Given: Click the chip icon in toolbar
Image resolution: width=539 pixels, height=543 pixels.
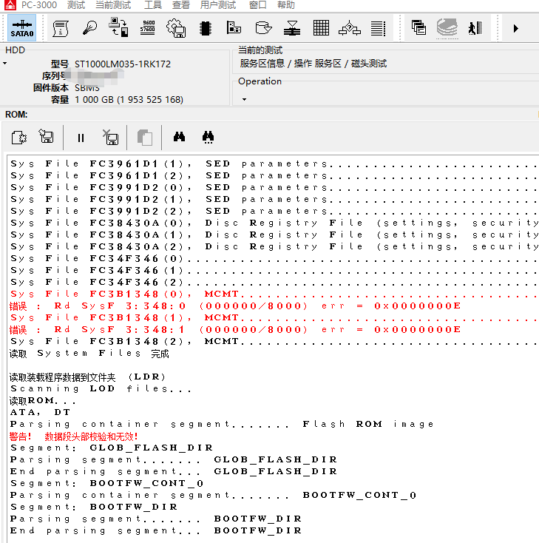Looking at the screenshot, I should point(206,28).
